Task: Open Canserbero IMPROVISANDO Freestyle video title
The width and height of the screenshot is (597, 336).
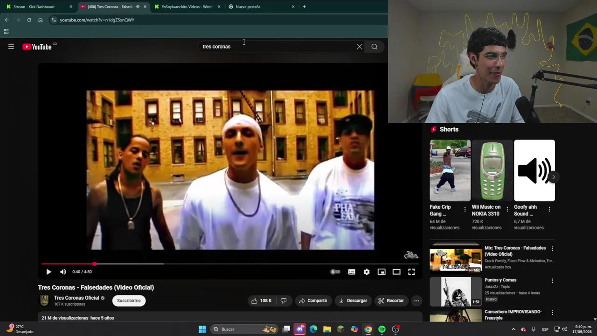Action: [x=513, y=315]
